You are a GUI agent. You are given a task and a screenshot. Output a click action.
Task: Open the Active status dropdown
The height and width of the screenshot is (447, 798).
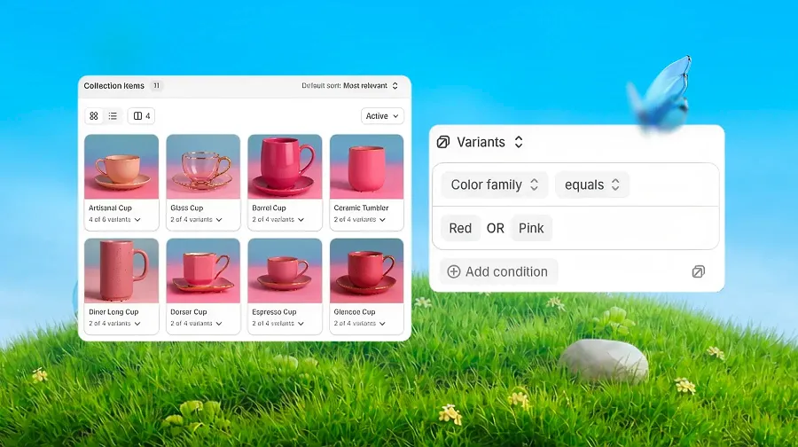click(382, 116)
